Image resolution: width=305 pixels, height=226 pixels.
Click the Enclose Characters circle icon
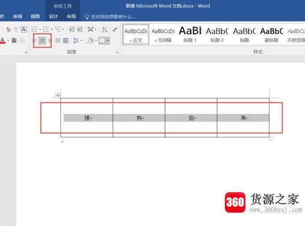22,41
